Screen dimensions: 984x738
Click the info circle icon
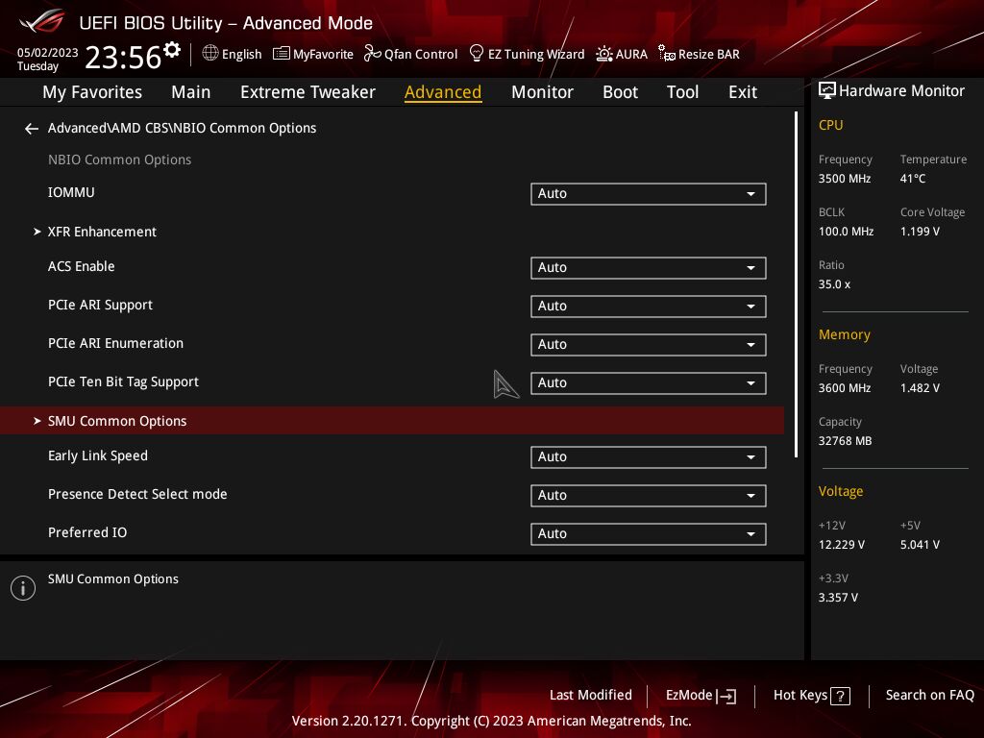(x=23, y=588)
